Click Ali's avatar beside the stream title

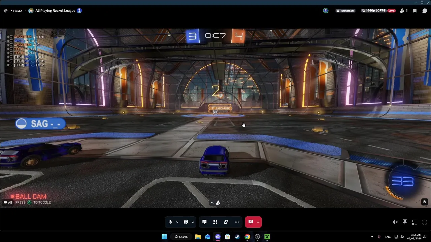click(x=31, y=11)
